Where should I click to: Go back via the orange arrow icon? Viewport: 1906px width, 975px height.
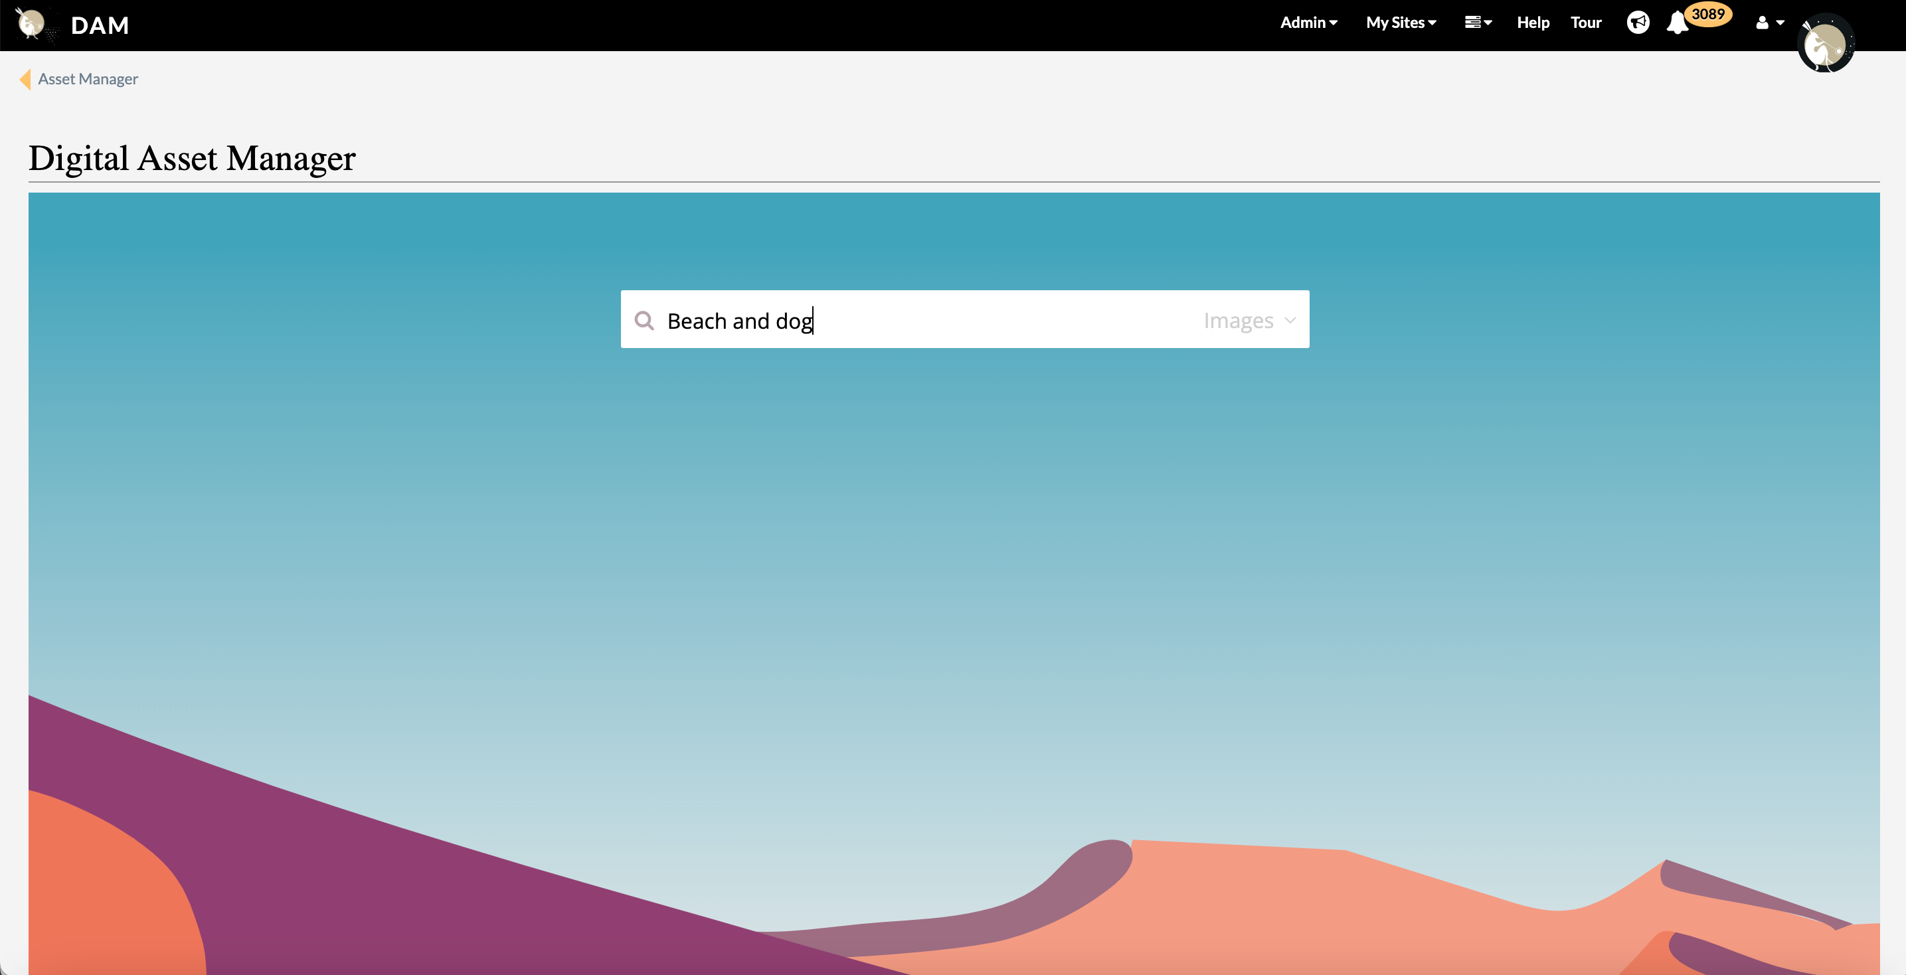tap(25, 79)
